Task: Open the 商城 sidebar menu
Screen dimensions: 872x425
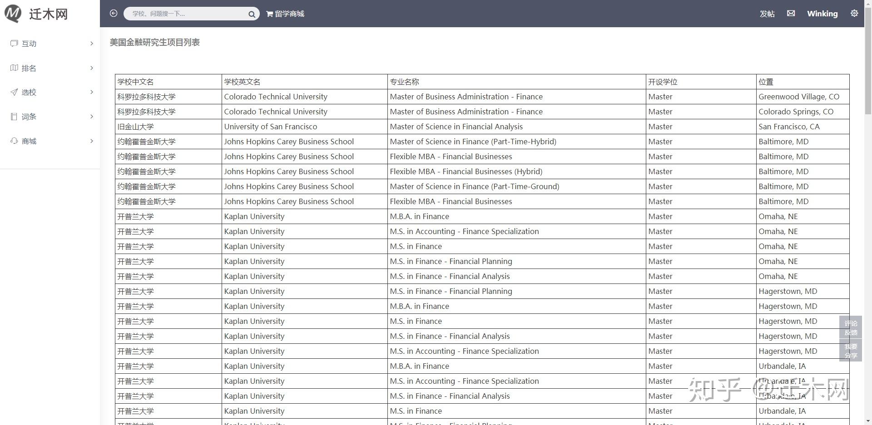Action: coord(50,141)
